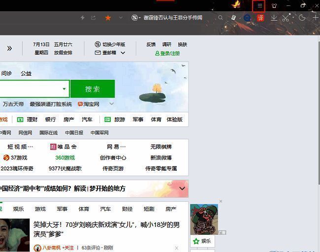Select the 公益 search tab
Viewport: 320px width, 252px height.
pos(26,73)
